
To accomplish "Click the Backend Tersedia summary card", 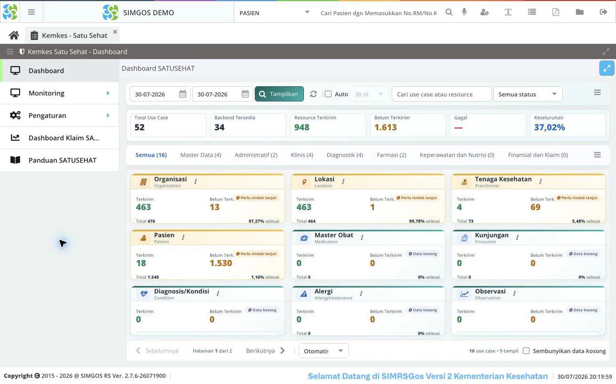I will click(x=248, y=125).
